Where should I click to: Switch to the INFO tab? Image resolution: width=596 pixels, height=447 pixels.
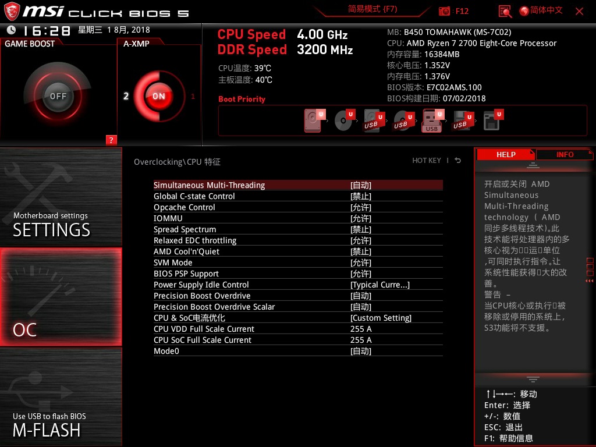565,154
